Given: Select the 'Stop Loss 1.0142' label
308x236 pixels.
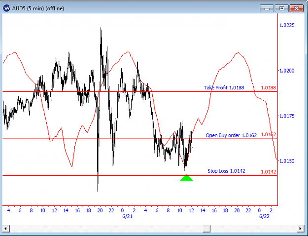Looking at the screenshot, I should [x=226, y=171].
